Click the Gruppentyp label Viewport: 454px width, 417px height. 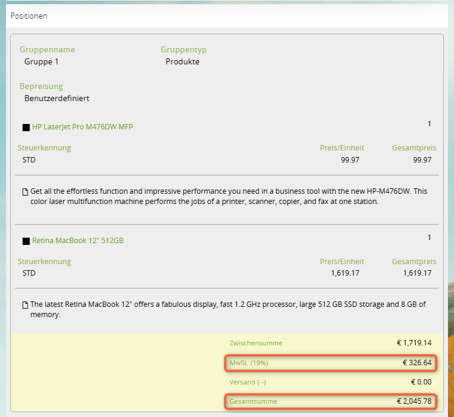(183, 49)
